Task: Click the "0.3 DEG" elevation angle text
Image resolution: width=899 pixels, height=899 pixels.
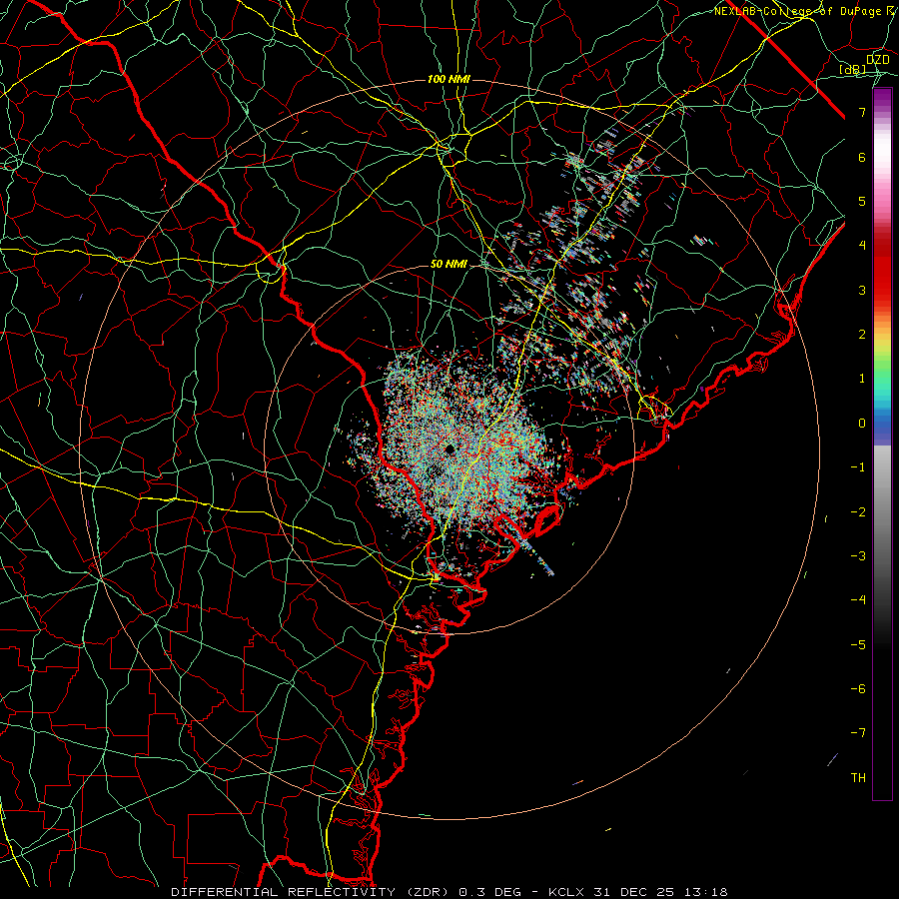Action: coord(489,892)
